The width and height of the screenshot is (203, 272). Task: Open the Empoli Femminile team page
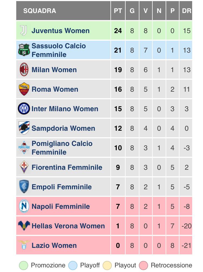[x=61, y=187]
